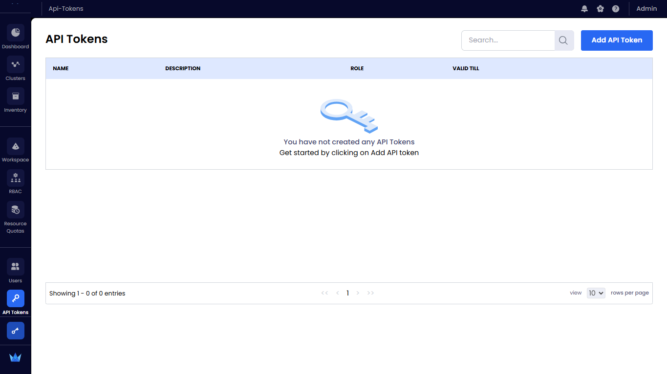The width and height of the screenshot is (667, 374).
Task: Go to the Users section
Action: [x=16, y=267]
